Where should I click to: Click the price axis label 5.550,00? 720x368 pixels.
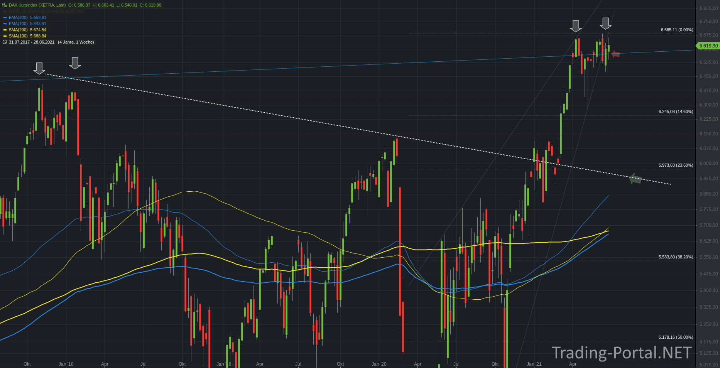pos(709,257)
